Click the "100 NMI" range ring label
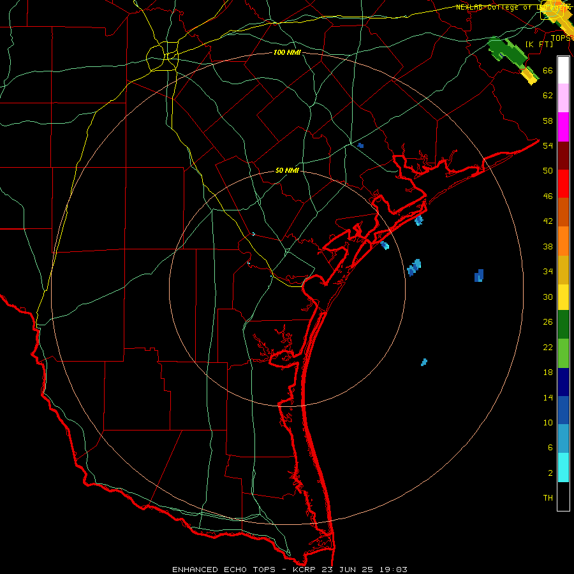Viewport: 574px width, 574px height. point(287,53)
